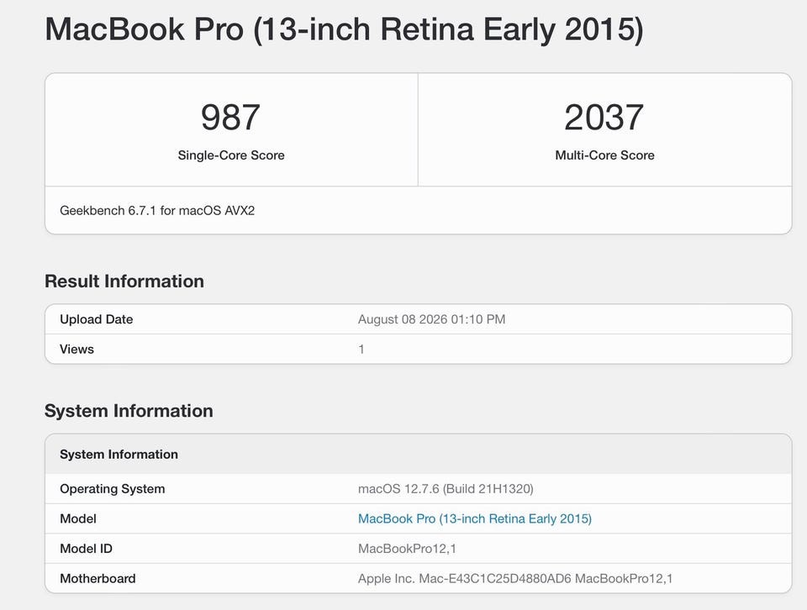Screen dimensions: 807x610
Task: Click the 2037 multi-core score value
Action: pos(604,118)
